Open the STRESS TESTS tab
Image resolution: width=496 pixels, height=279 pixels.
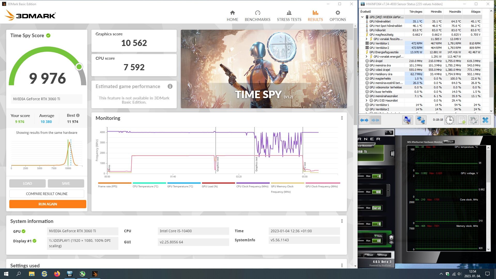289,16
